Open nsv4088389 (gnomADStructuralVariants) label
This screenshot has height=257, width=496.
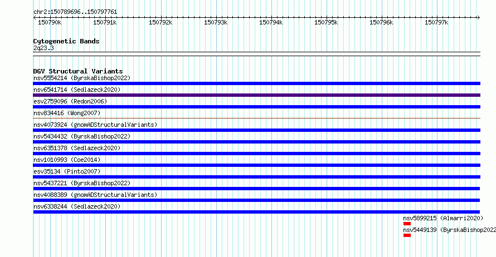pos(95,195)
